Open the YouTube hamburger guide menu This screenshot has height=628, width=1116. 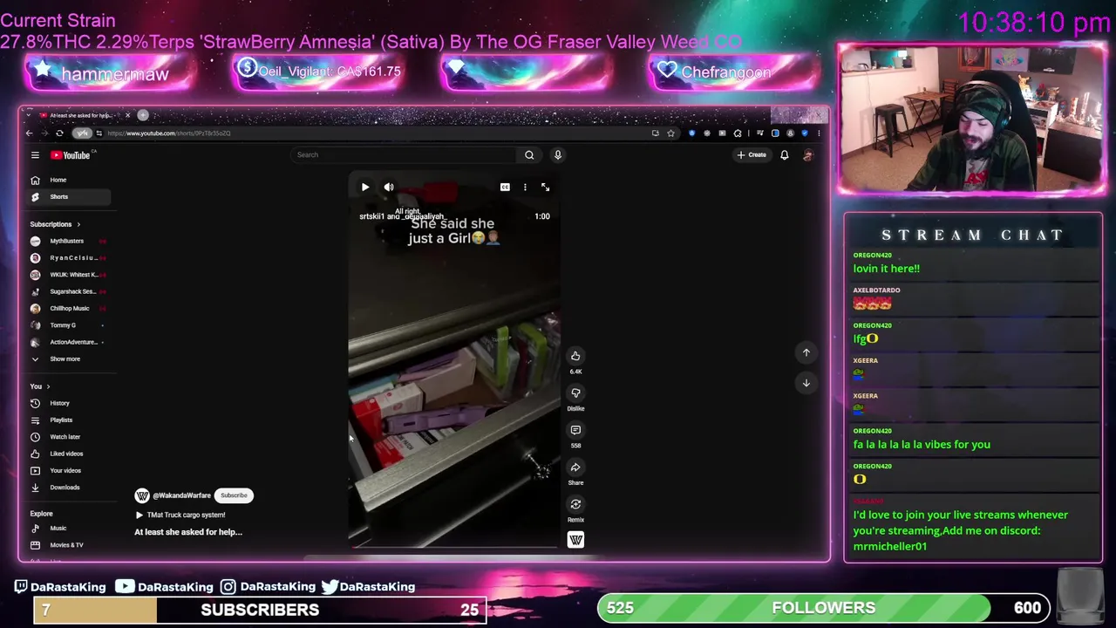coord(35,155)
